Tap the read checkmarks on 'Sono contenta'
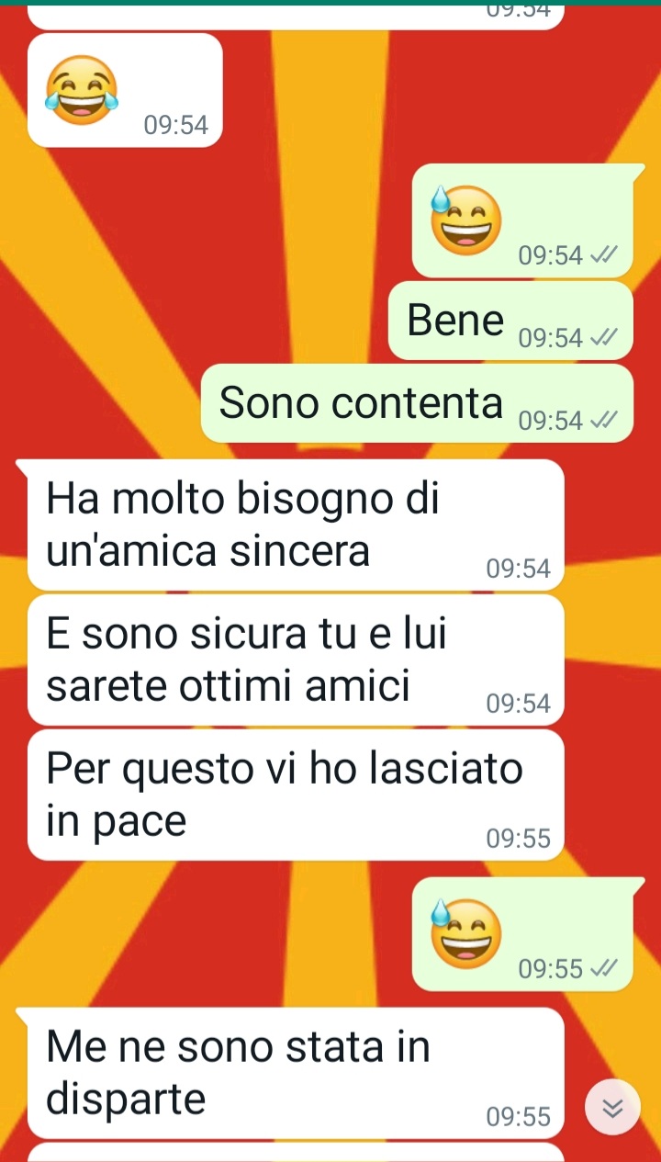 [x=604, y=421]
